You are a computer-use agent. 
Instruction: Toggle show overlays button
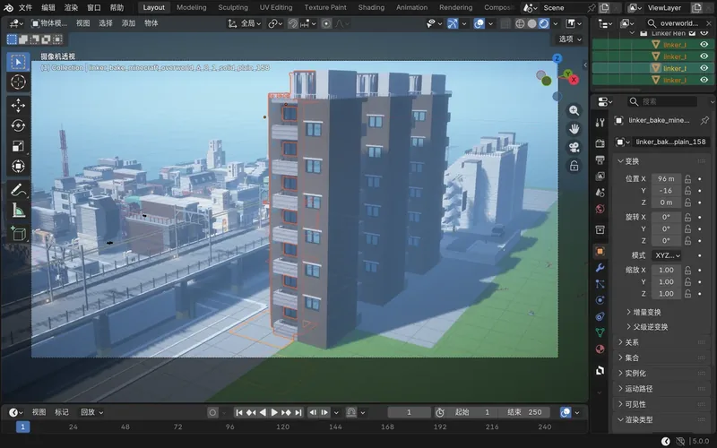click(479, 23)
